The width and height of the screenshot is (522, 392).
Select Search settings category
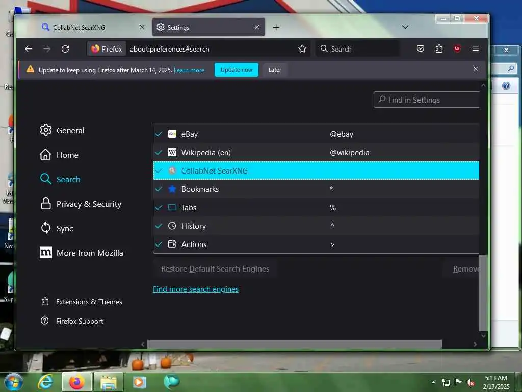click(x=60, y=179)
